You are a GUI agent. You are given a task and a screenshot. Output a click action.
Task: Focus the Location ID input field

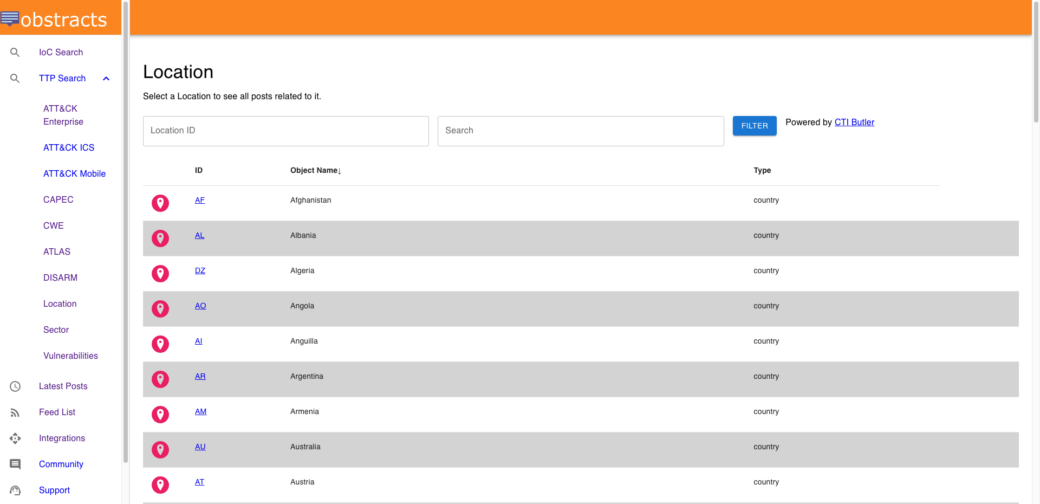coord(285,131)
